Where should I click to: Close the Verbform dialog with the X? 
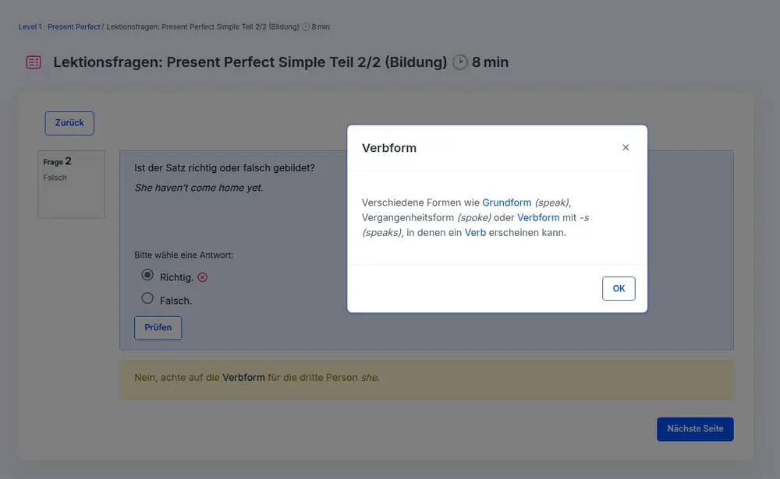626,147
